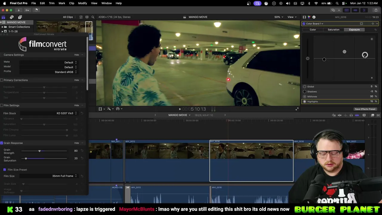Select the Global exposure radio

305,87
